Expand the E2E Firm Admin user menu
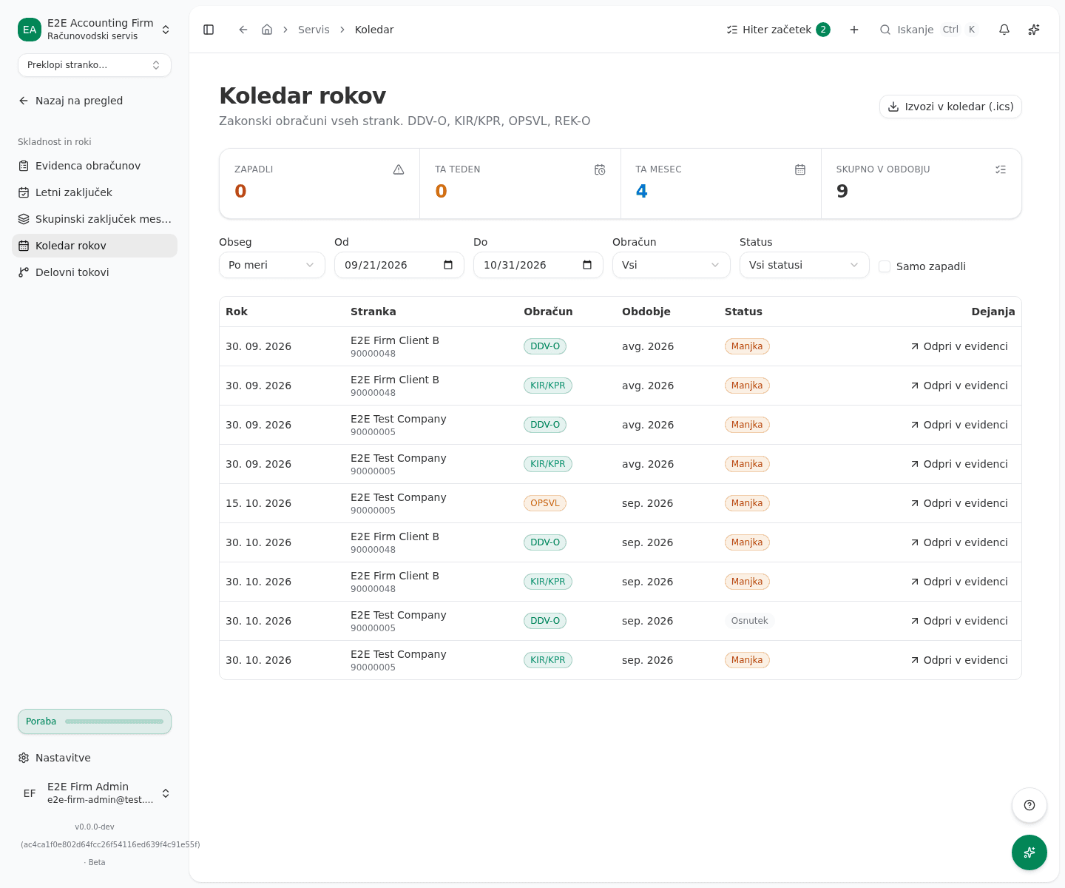This screenshot has width=1065, height=888. [x=95, y=793]
